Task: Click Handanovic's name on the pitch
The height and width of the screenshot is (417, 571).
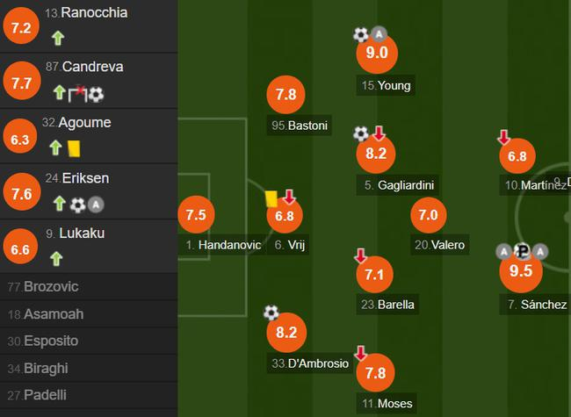Action: tap(229, 245)
